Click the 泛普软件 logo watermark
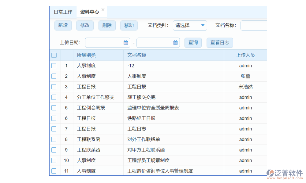The height and width of the screenshot is (183, 306). (x=284, y=174)
